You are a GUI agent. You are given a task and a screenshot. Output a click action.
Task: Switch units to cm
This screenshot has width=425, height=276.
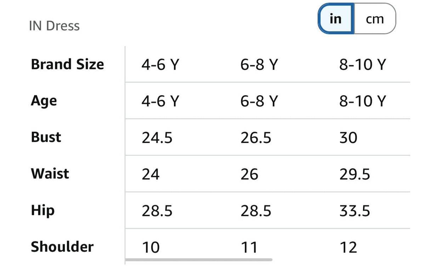375,19
